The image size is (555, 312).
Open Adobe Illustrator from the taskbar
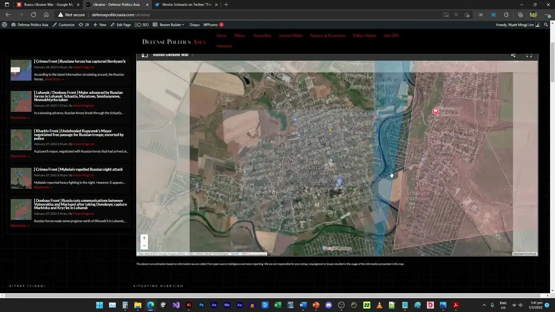189,305
